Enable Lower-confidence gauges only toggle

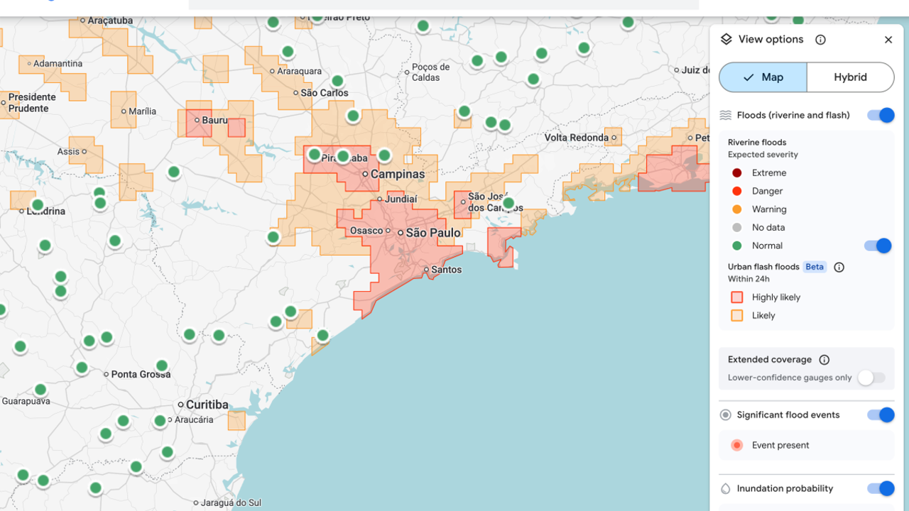click(871, 378)
